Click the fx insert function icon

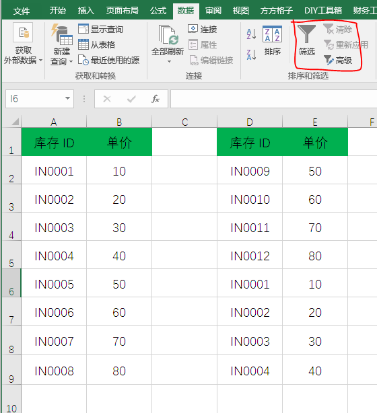pyautogui.click(x=156, y=99)
